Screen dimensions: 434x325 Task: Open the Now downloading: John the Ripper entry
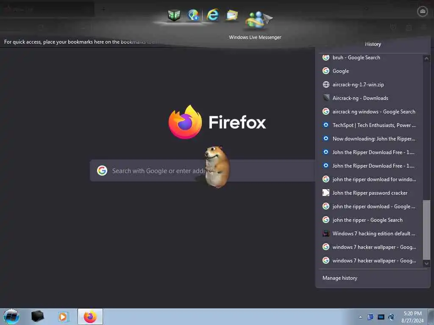tap(370, 139)
